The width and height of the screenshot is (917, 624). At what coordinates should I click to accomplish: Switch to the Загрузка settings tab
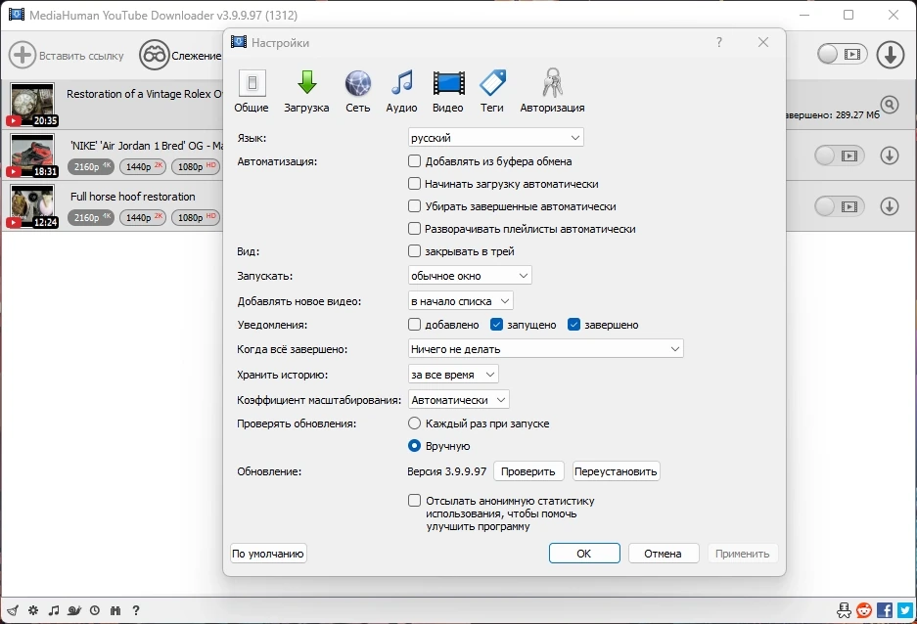(306, 91)
